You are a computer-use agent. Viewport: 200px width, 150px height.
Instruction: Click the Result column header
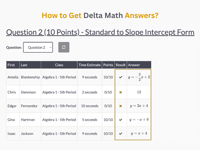coord(120,65)
